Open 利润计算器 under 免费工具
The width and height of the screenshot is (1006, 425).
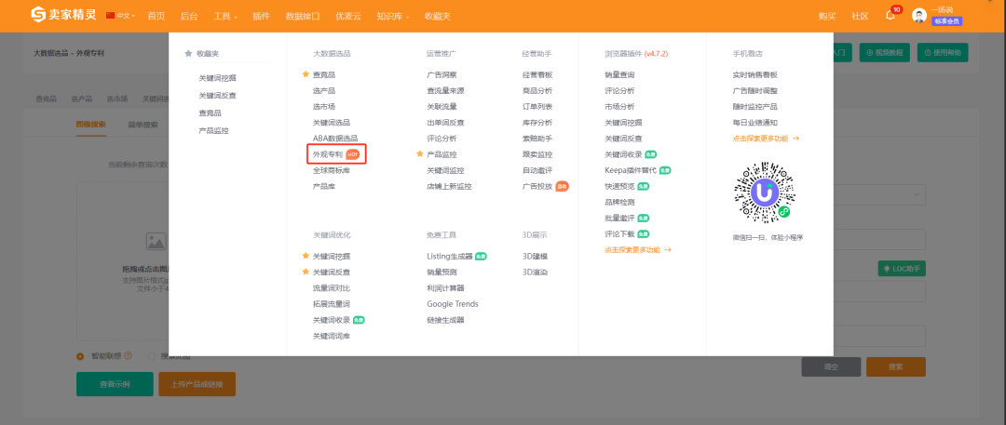446,287
